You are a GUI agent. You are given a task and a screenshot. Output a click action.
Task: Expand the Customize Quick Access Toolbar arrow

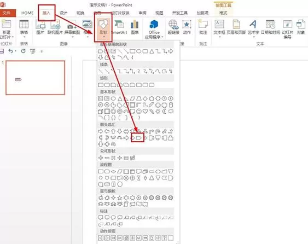click(x=42, y=51)
